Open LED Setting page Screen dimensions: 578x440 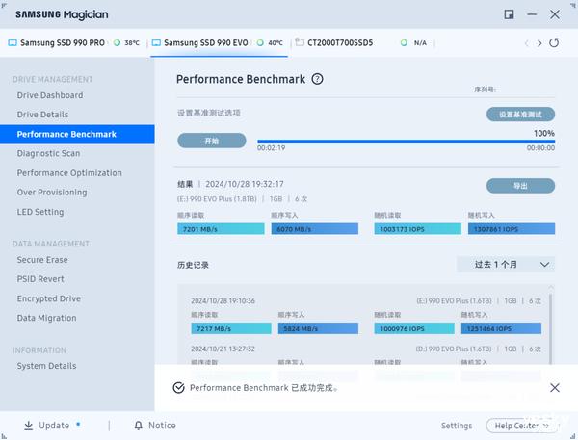coord(40,212)
